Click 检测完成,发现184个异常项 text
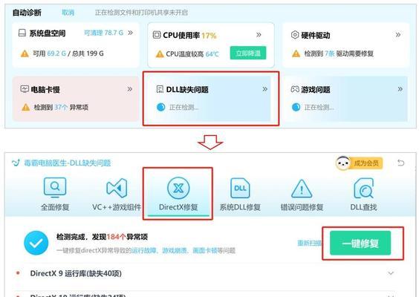This screenshot has height=297, width=419. 102,237
